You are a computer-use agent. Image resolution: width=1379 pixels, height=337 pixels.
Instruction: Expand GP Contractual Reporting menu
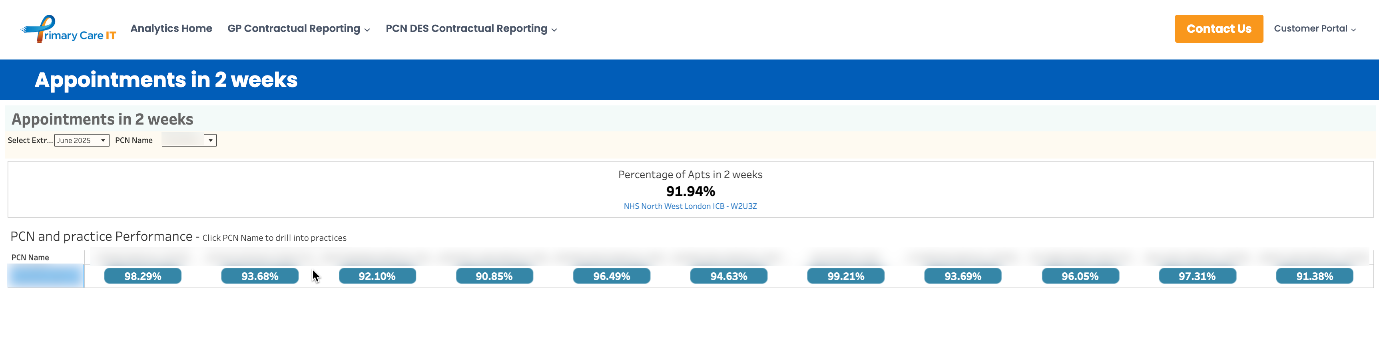298,28
